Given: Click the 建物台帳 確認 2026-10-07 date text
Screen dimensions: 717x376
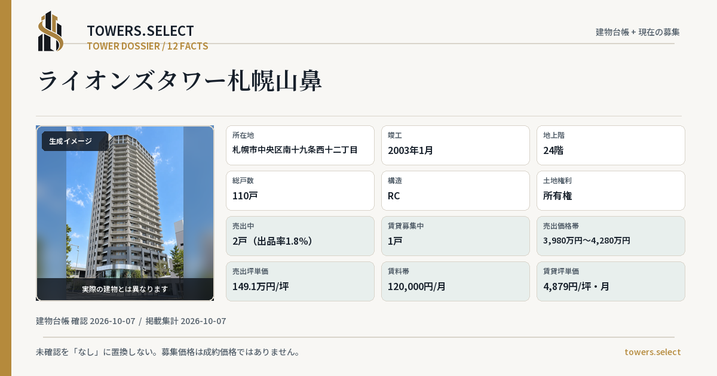Looking at the screenshot, I should (85, 321).
